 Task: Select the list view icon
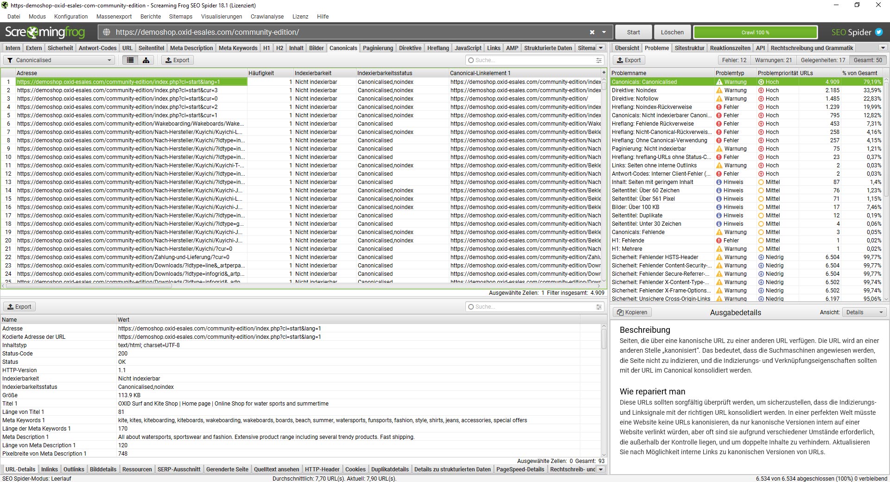pyautogui.click(x=130, y=60)
